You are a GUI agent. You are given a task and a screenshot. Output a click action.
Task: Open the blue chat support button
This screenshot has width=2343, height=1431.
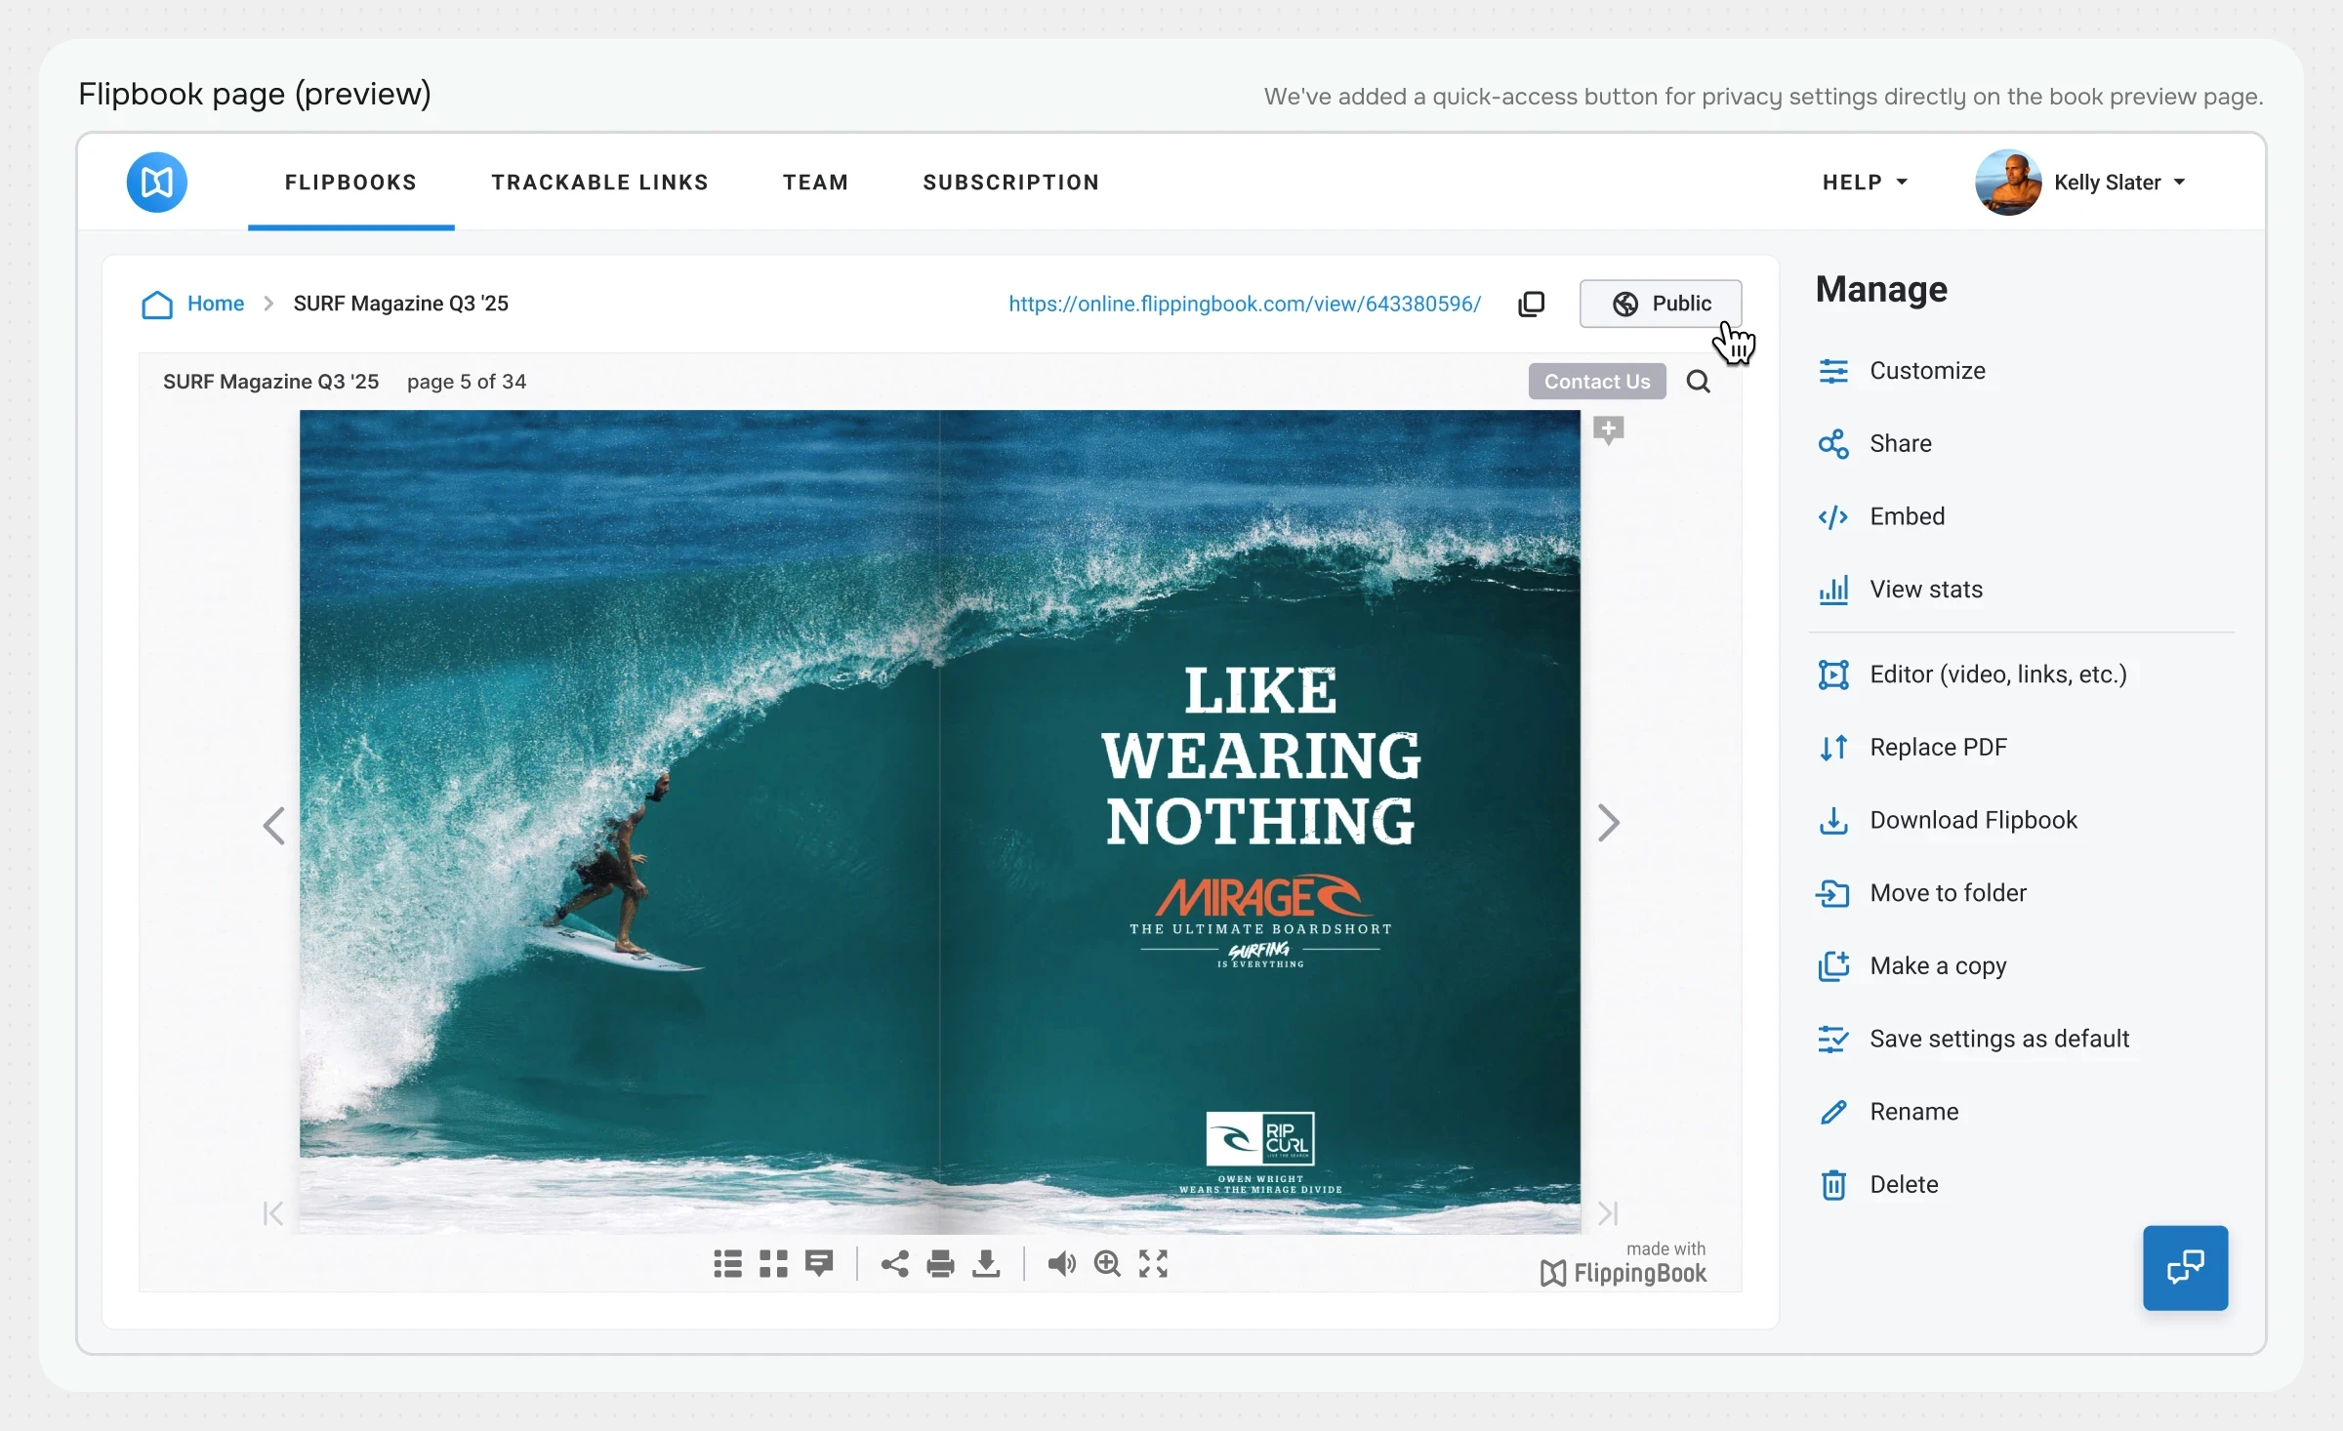coord(2185,1268)
